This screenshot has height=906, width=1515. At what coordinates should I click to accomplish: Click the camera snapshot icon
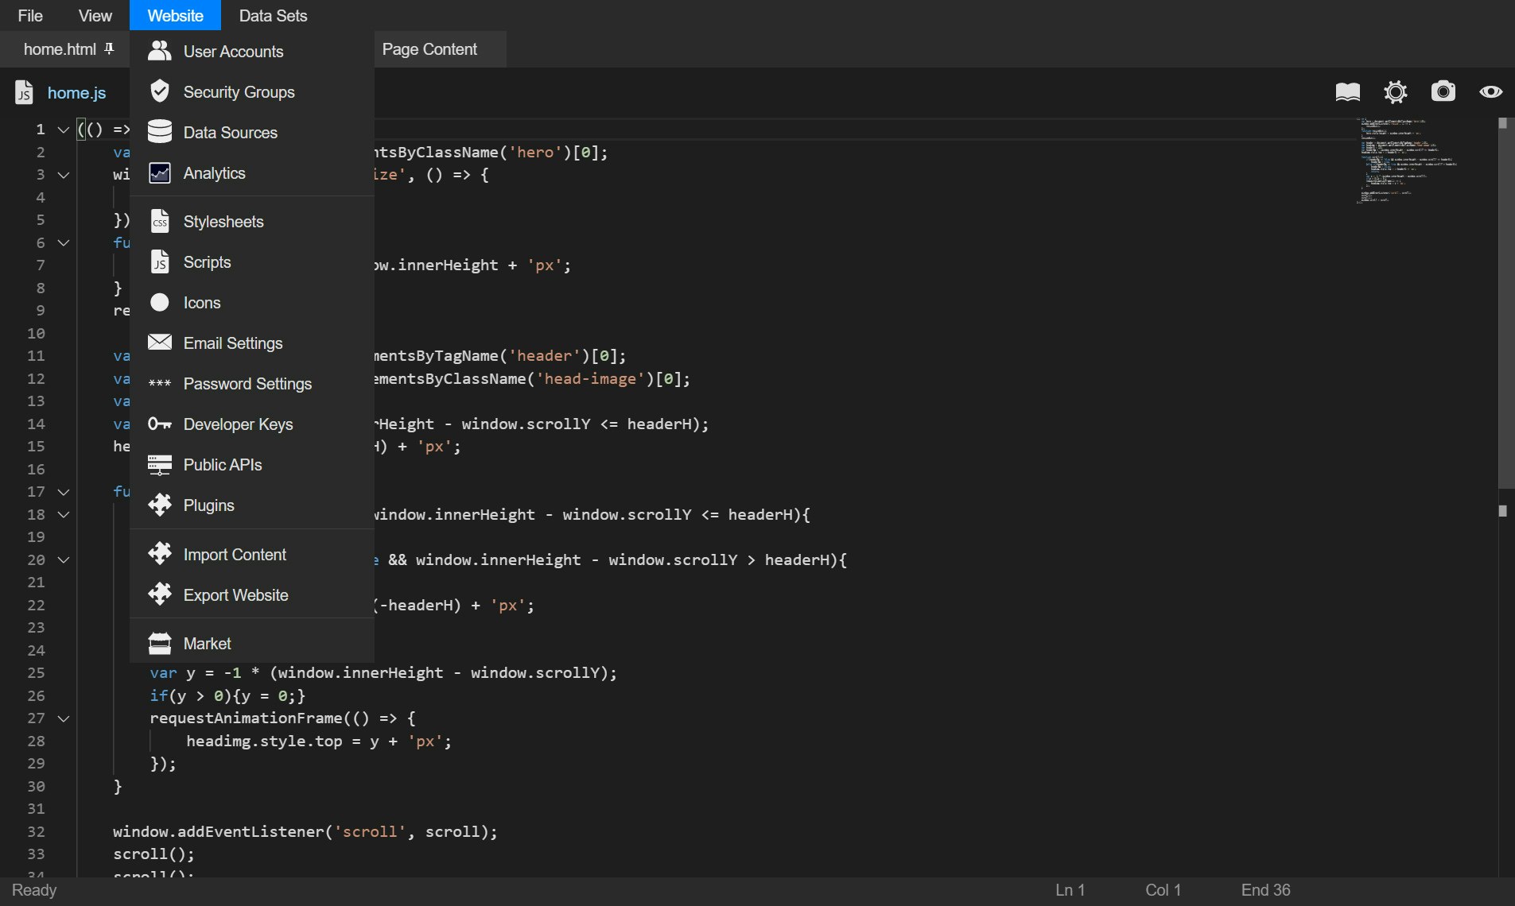coord(1443,91)
